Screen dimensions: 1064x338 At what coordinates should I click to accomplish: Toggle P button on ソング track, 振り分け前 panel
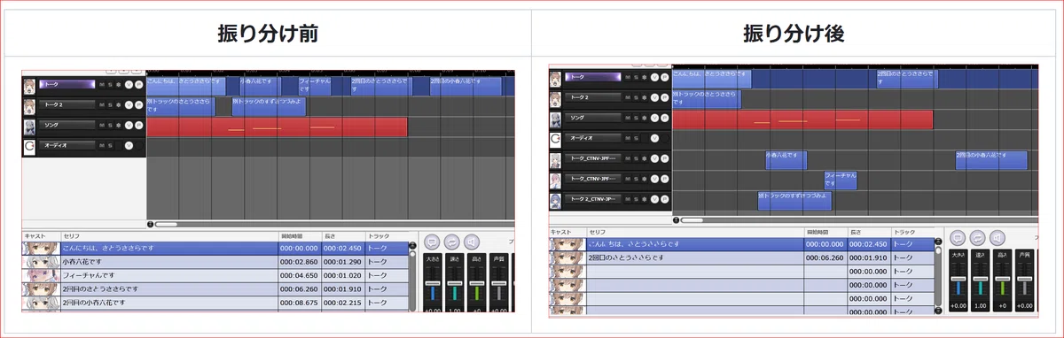pos(138,125)
